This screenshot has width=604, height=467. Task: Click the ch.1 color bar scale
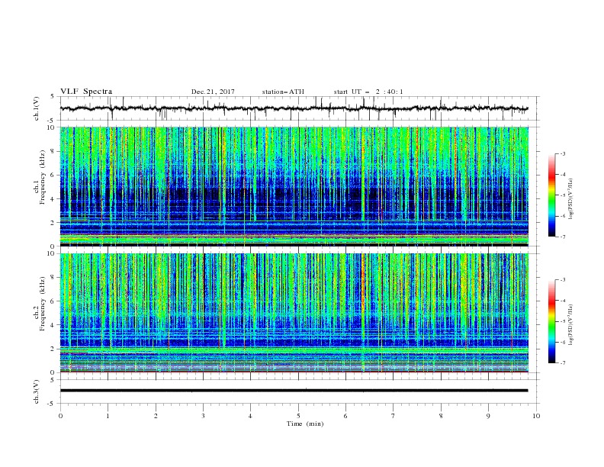click(551, 195)
